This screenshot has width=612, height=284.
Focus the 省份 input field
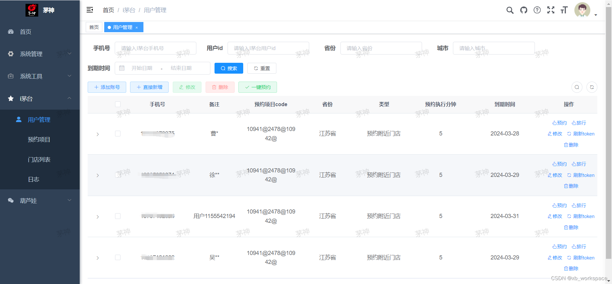(x=381, y=48)
